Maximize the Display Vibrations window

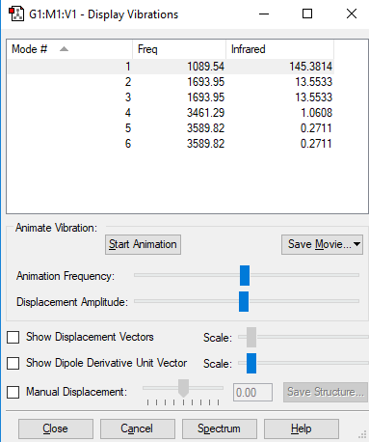click(307, 14)
